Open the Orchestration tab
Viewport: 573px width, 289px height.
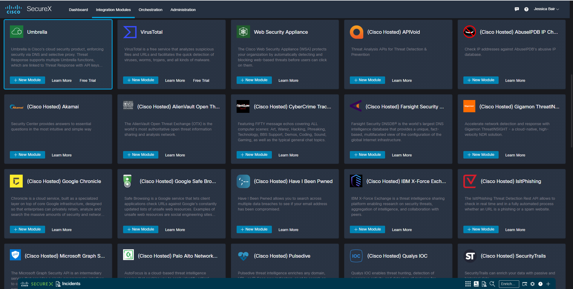(x=150, y=10)
